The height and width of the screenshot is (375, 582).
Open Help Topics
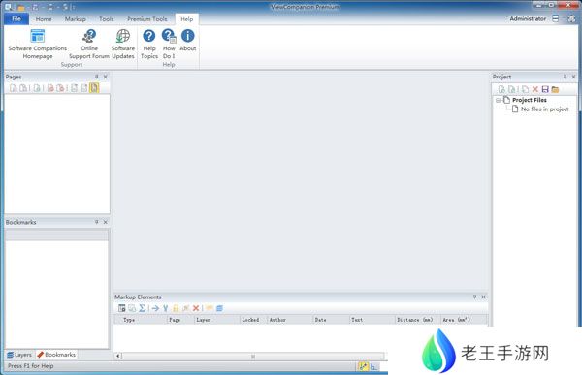pos(149,45)
